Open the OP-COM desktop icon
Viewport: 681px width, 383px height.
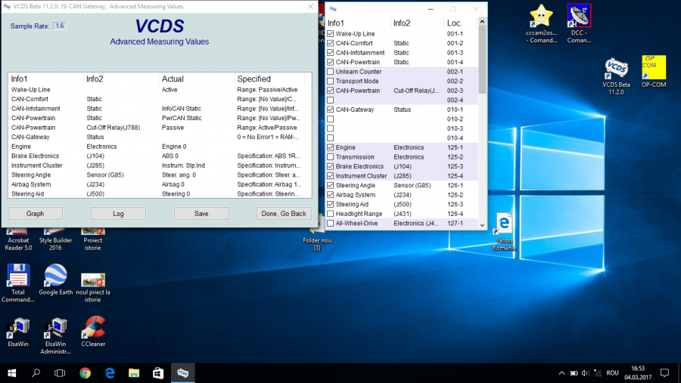click(654, 68)
